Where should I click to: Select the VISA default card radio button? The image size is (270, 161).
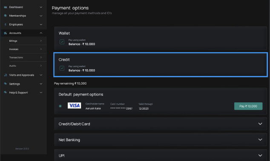tap(60, 106)
